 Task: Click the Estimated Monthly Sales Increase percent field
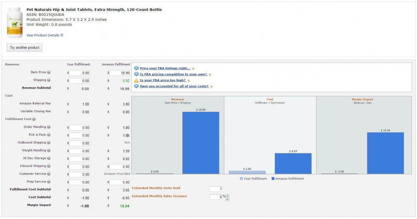(216, 197)
